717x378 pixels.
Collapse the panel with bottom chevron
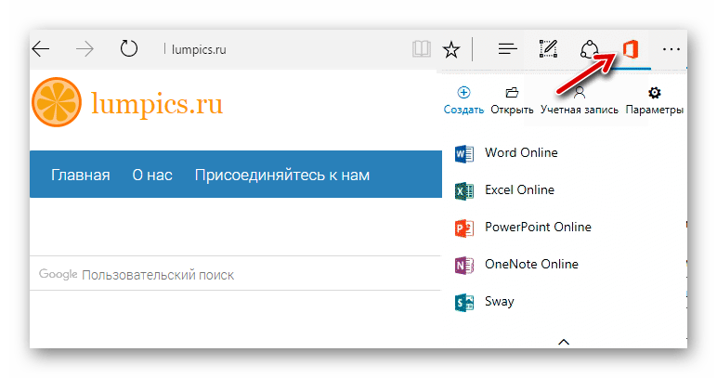tap(564, 342)
